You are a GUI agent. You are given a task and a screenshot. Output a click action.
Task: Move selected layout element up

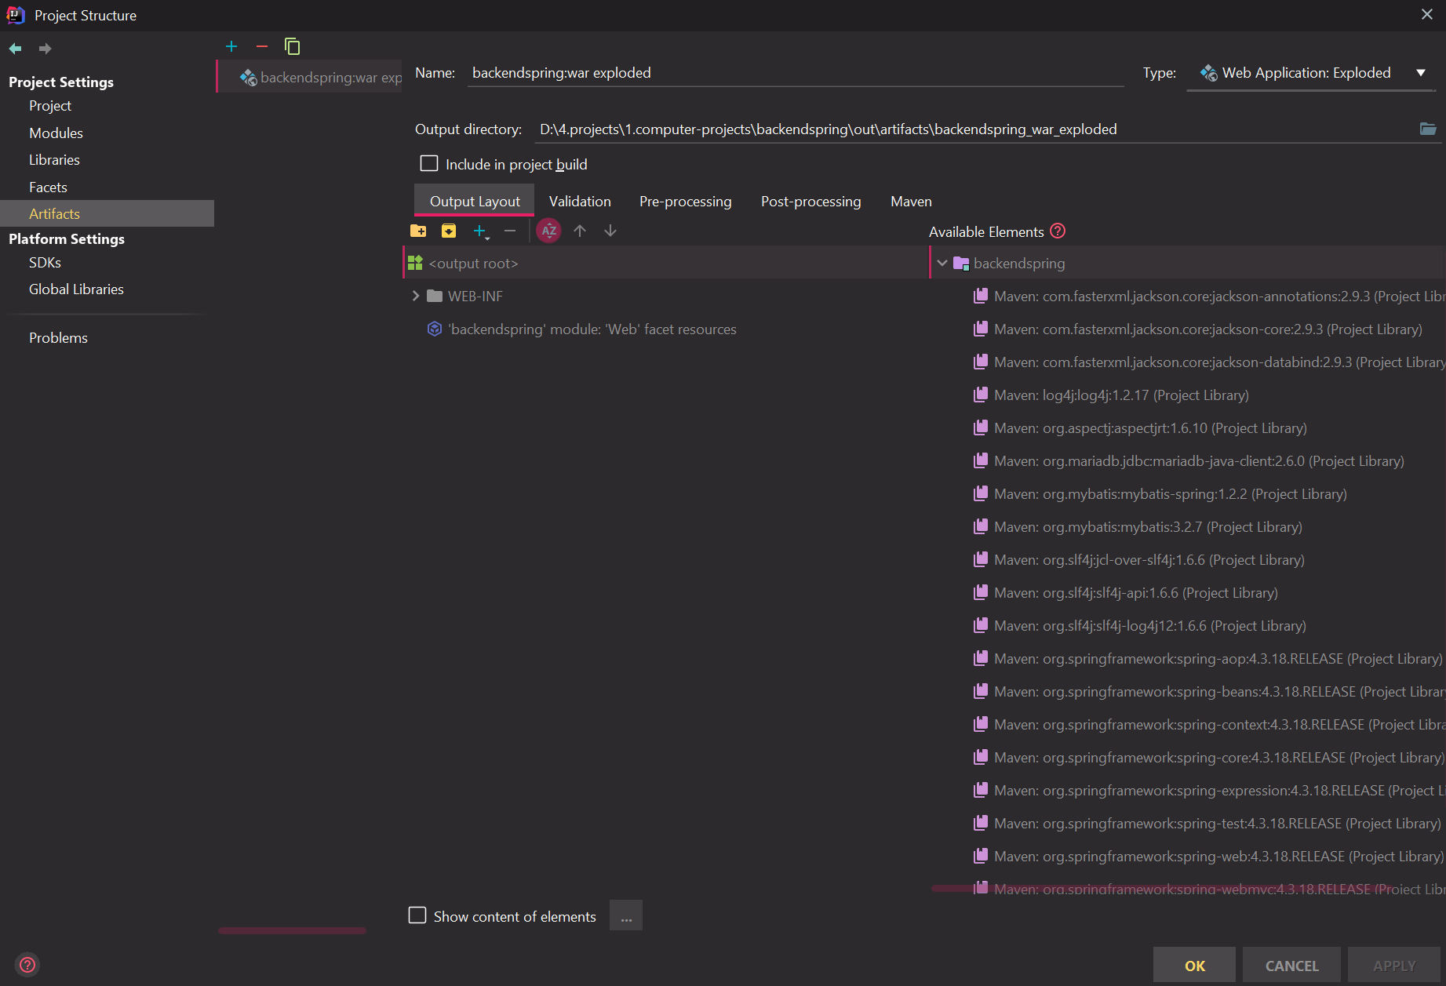pos(580,231)
